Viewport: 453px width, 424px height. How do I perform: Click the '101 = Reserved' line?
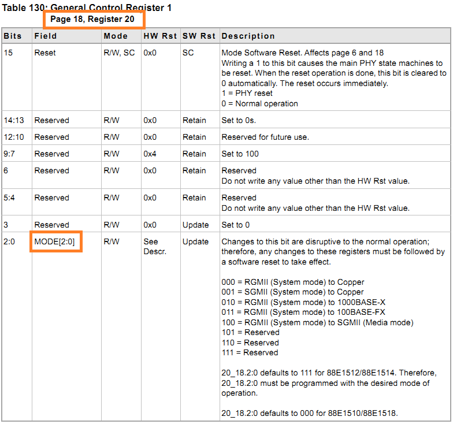[x=251, y=332]
